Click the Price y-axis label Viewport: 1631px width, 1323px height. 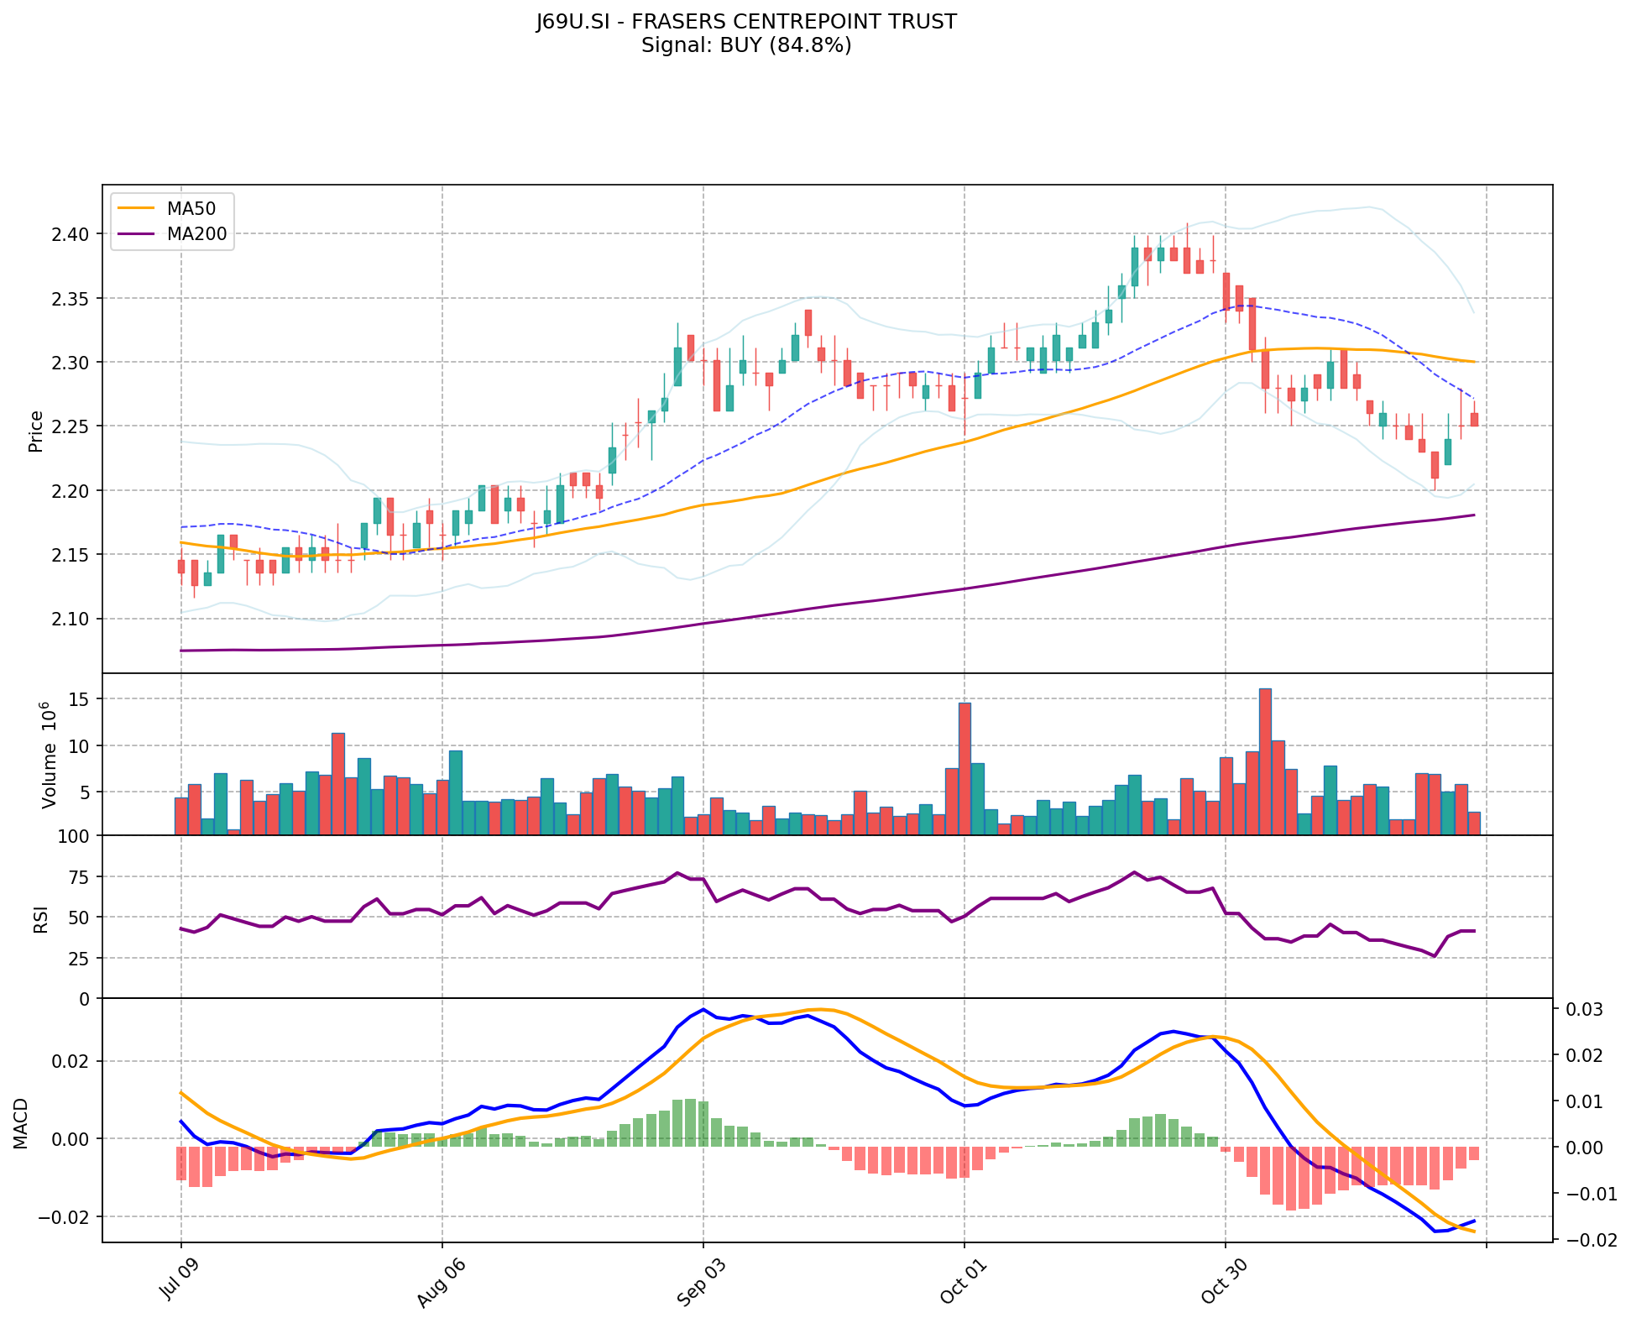(35, 431)
